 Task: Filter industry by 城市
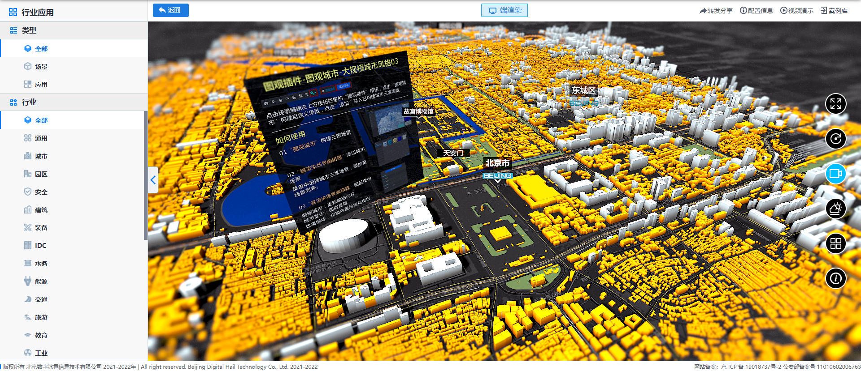[41, 156]
